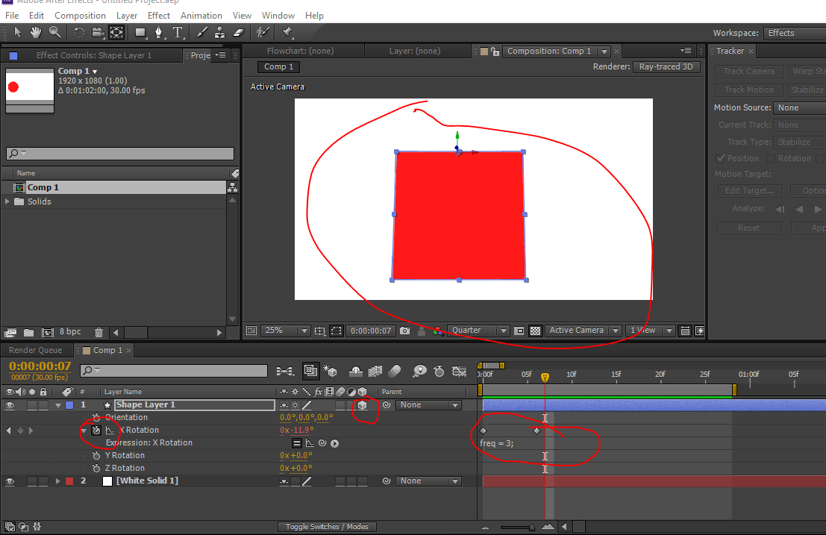Collapse Shape Layer 1 properties
Screen dimensions: 826x535
58,405
